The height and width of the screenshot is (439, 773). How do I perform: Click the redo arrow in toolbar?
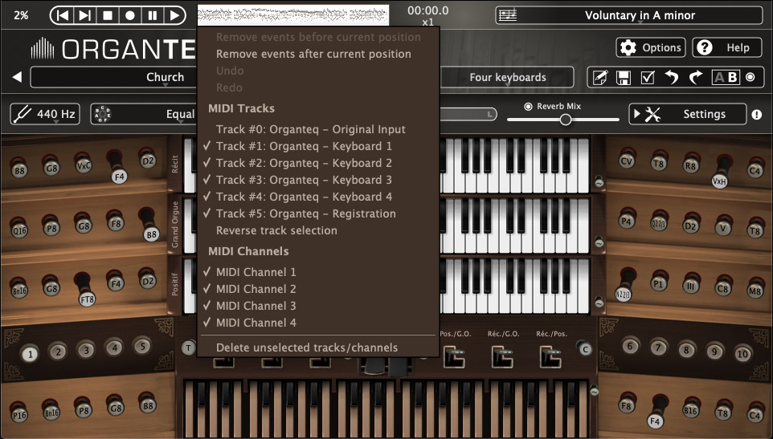(x=695, y=77)
